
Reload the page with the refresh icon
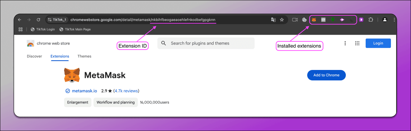click(38, 20)
